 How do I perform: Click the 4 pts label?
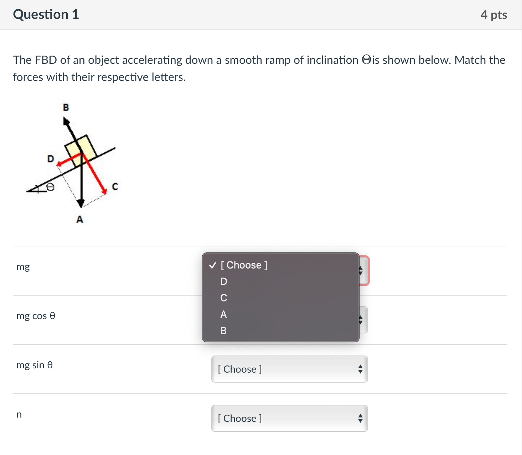coord(494,14)
